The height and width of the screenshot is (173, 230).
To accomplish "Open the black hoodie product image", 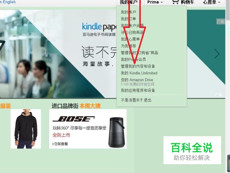I will 26,129.
